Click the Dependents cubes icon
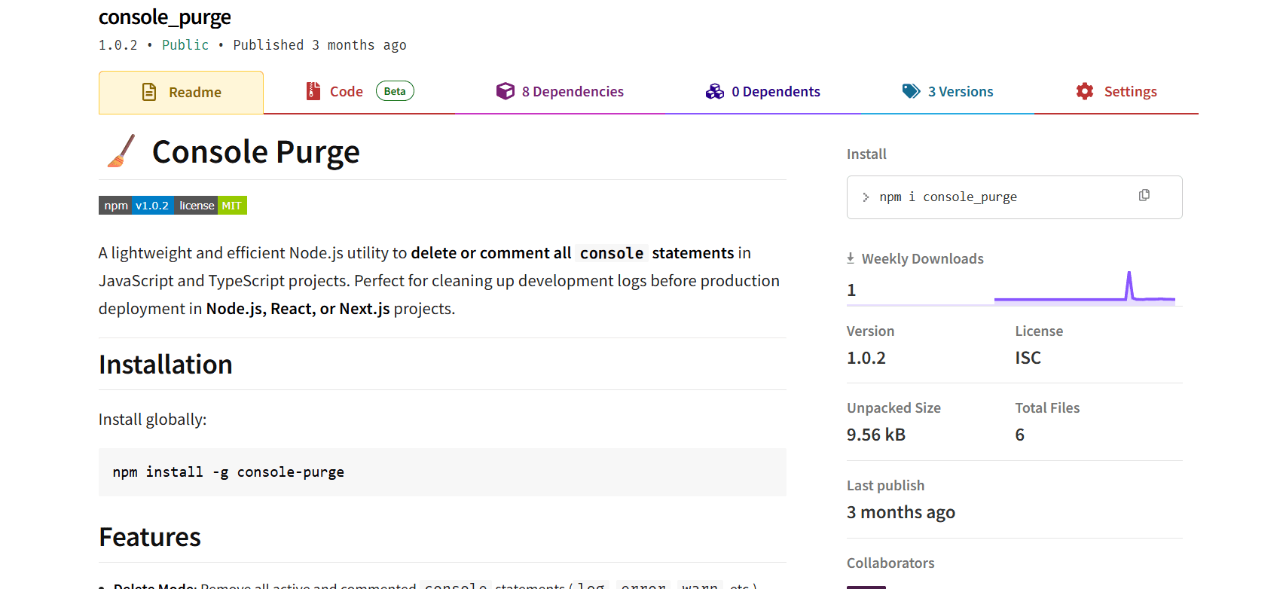Screen dimensions: 1286x589 714,91
